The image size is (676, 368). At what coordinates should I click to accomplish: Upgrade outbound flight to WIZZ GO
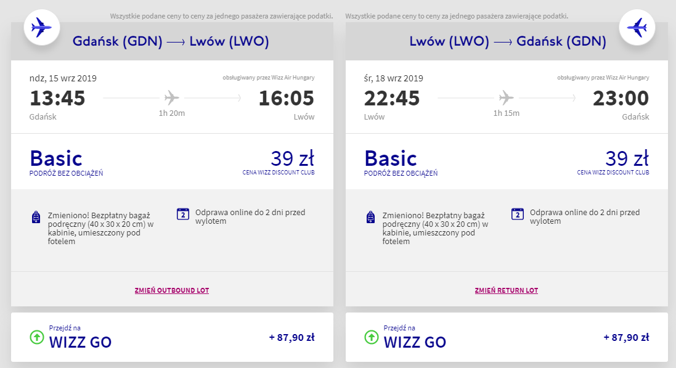[79, 341]
